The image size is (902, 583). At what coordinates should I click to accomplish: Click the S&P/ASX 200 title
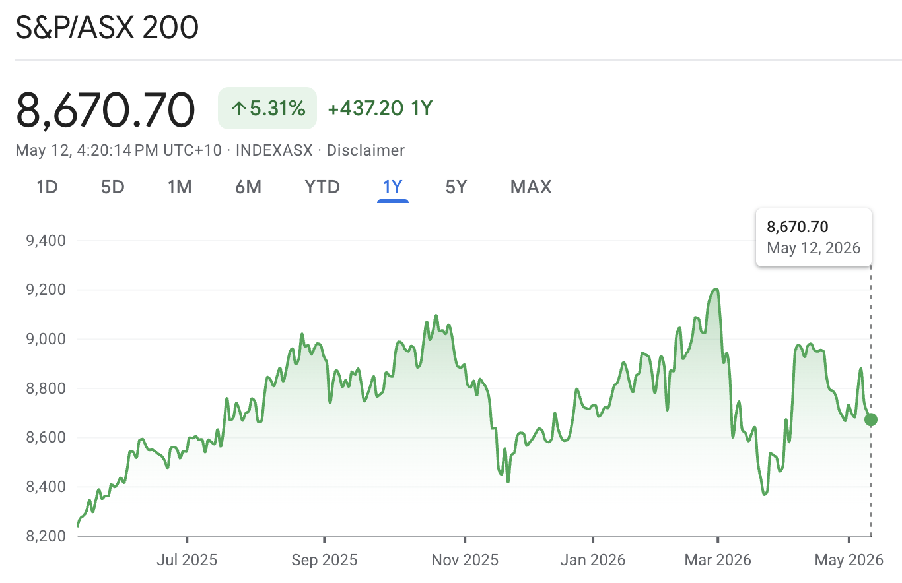(x=107, y=28)
